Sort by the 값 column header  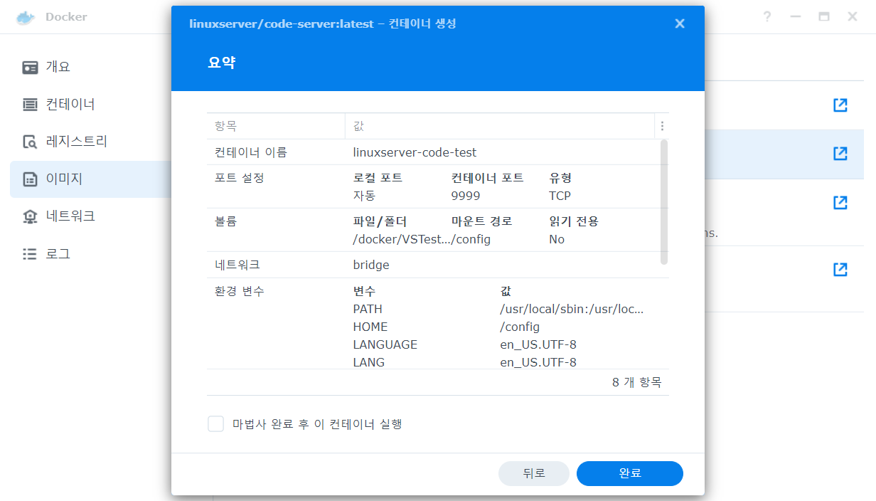[500, 126]
